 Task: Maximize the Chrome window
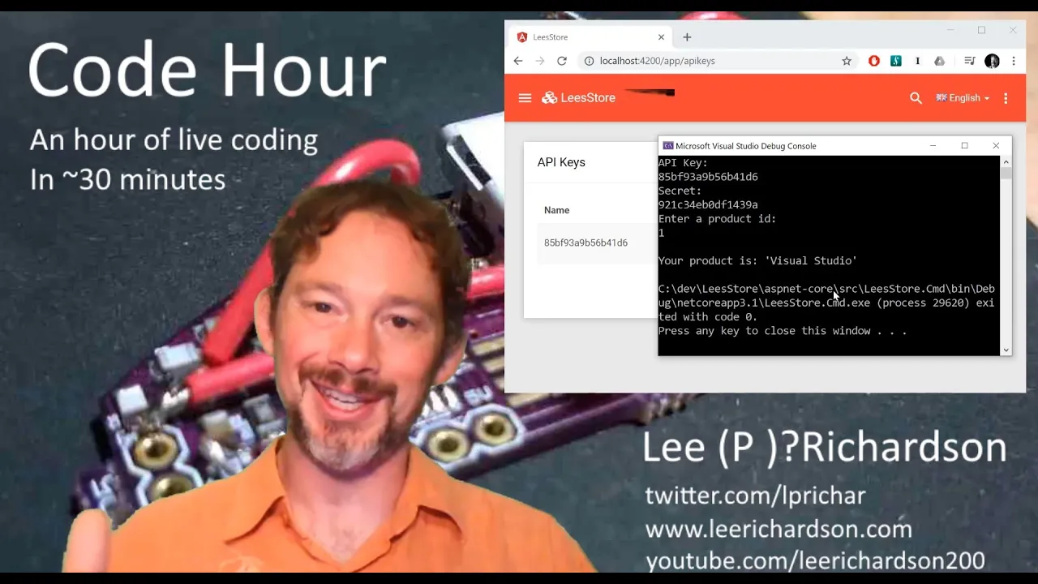pos(981,31)
